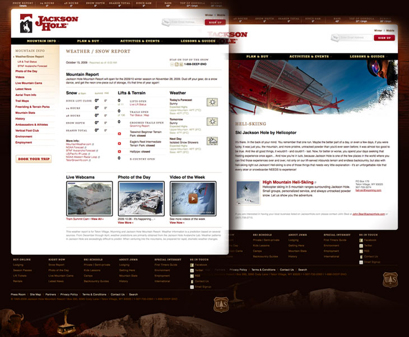Viewport: 409px width, 337px height.
Task: Open the Lessons & Guides menu on the front page
Action: click(x=198, y=41)
